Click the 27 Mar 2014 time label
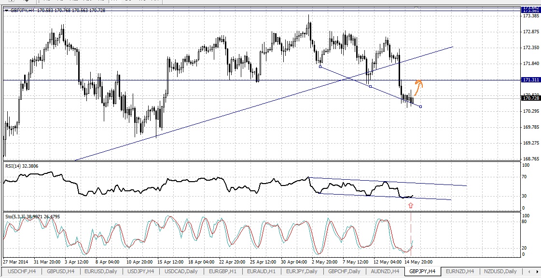This screenshot has height=278, width=541. (x=15, y=262)
